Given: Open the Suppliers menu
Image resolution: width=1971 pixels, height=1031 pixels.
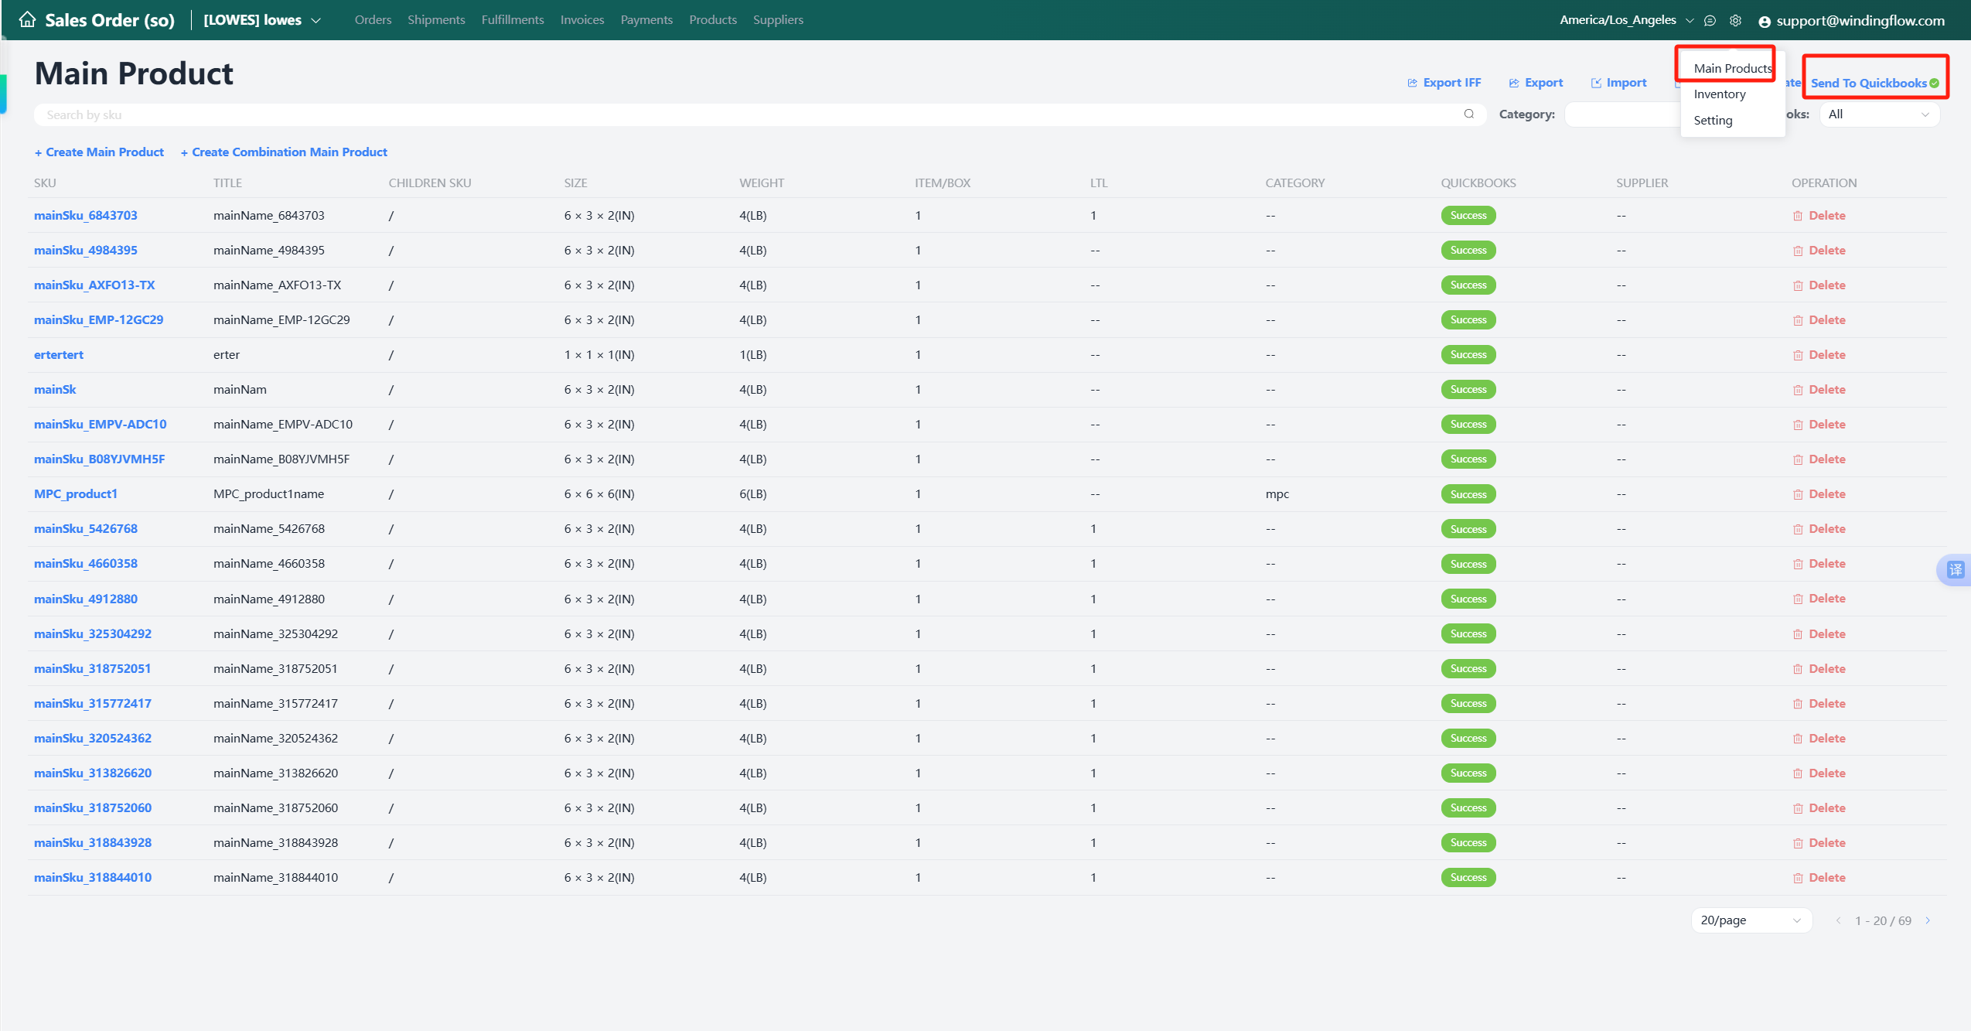Looking at the screenshot, I should 778,20.
